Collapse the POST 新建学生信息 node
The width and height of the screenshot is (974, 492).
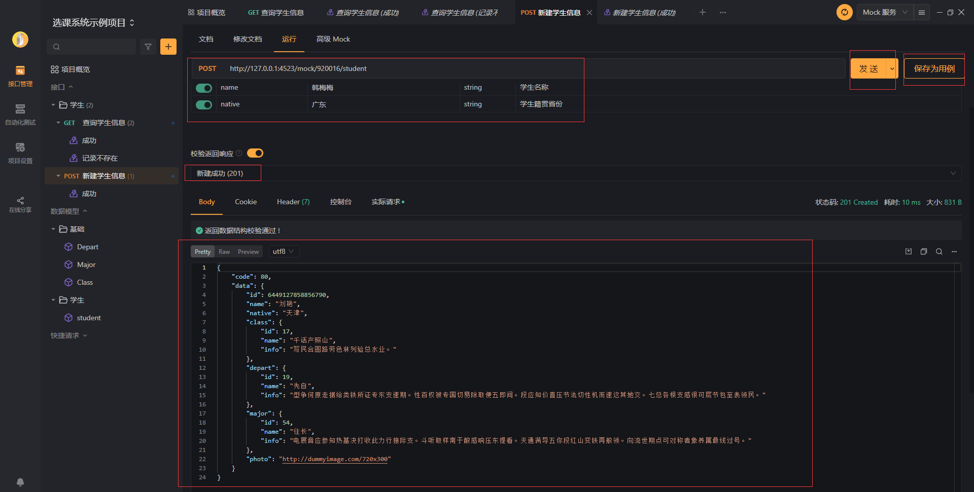58,176
